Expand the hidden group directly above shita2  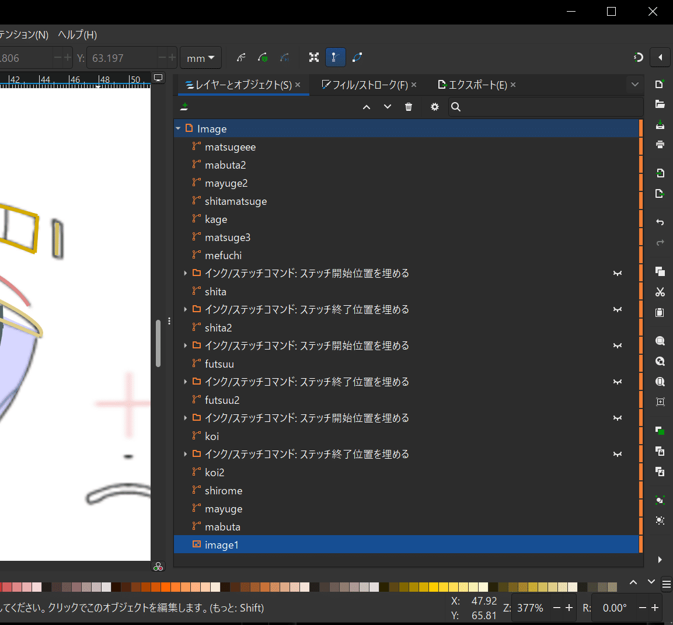point(186,309)
